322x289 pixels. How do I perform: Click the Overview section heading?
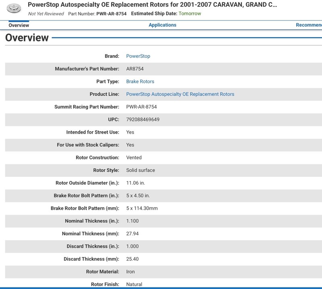pyautogui.click(x=27, y=37)
